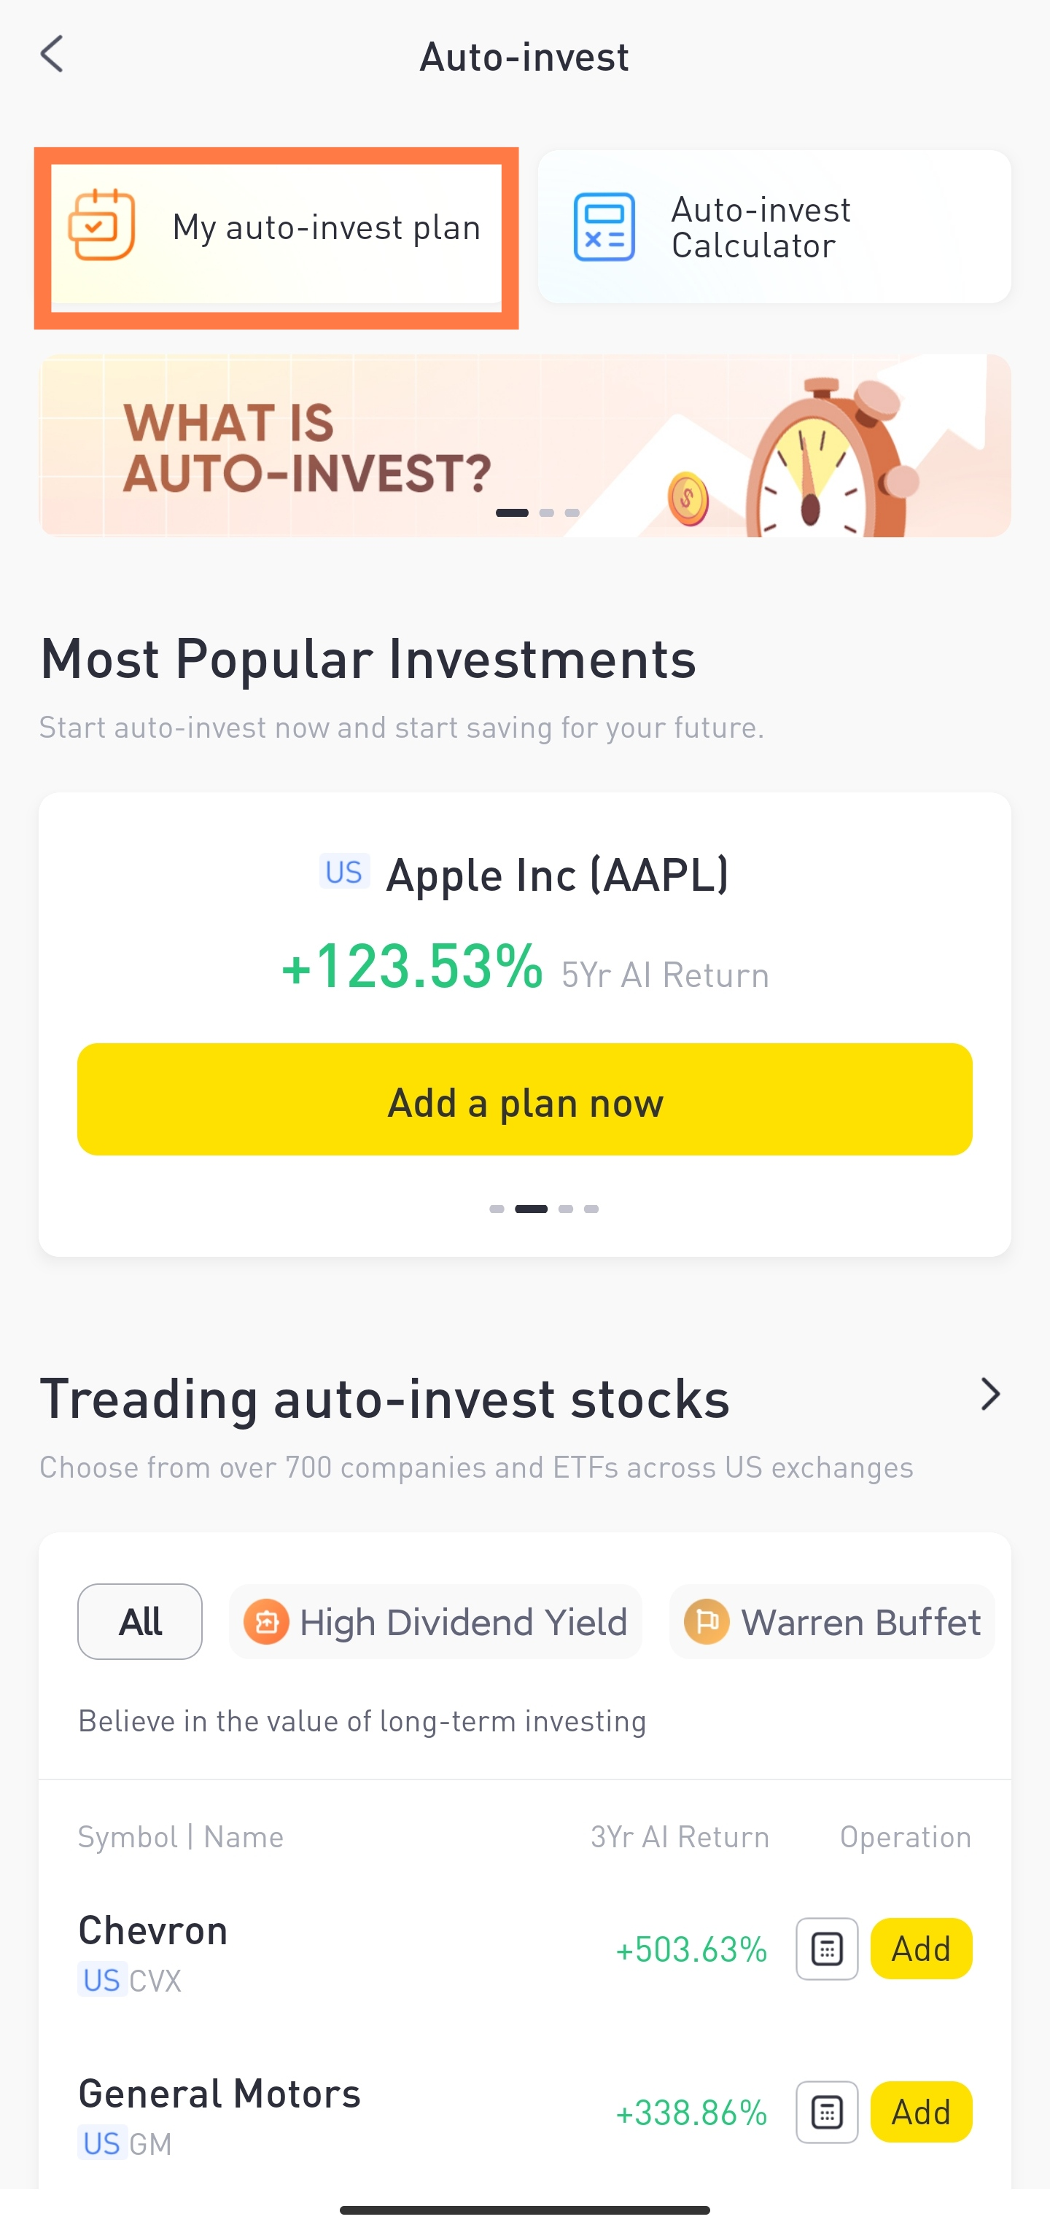Open calculator icon for General Motors row
Screen dimensions: 1050x2230
pyautogui.click(x=827, y=2113)
